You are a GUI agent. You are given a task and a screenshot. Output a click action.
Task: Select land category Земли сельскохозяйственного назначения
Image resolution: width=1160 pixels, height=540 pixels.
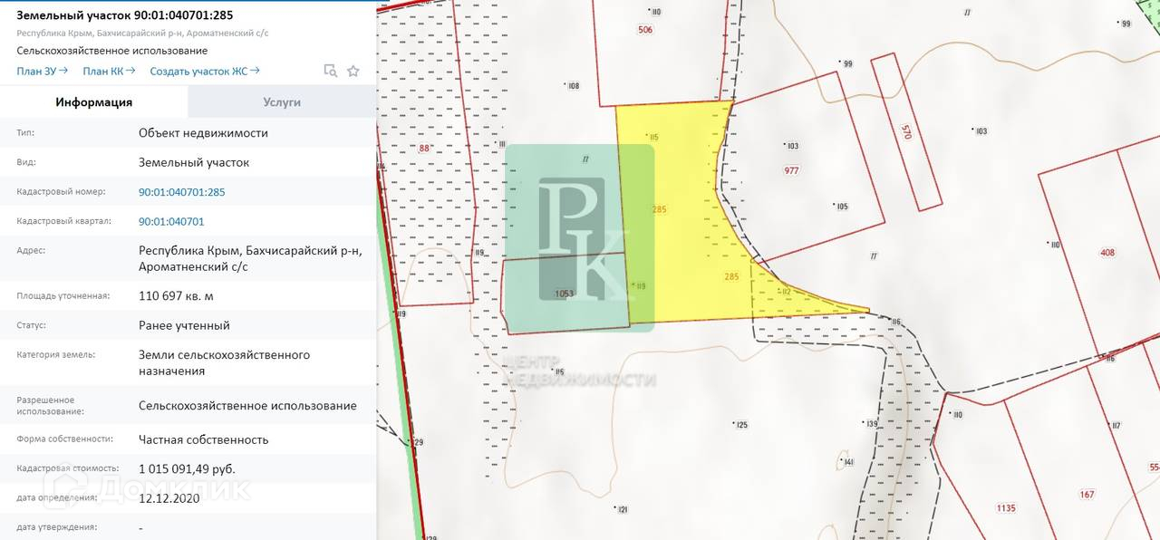(224, 362)
